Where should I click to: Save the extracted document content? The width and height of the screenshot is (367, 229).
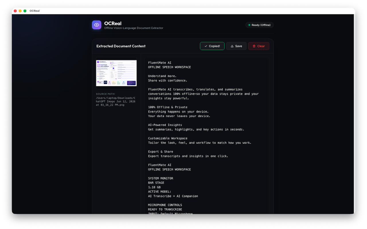click(x=236, y=46)
